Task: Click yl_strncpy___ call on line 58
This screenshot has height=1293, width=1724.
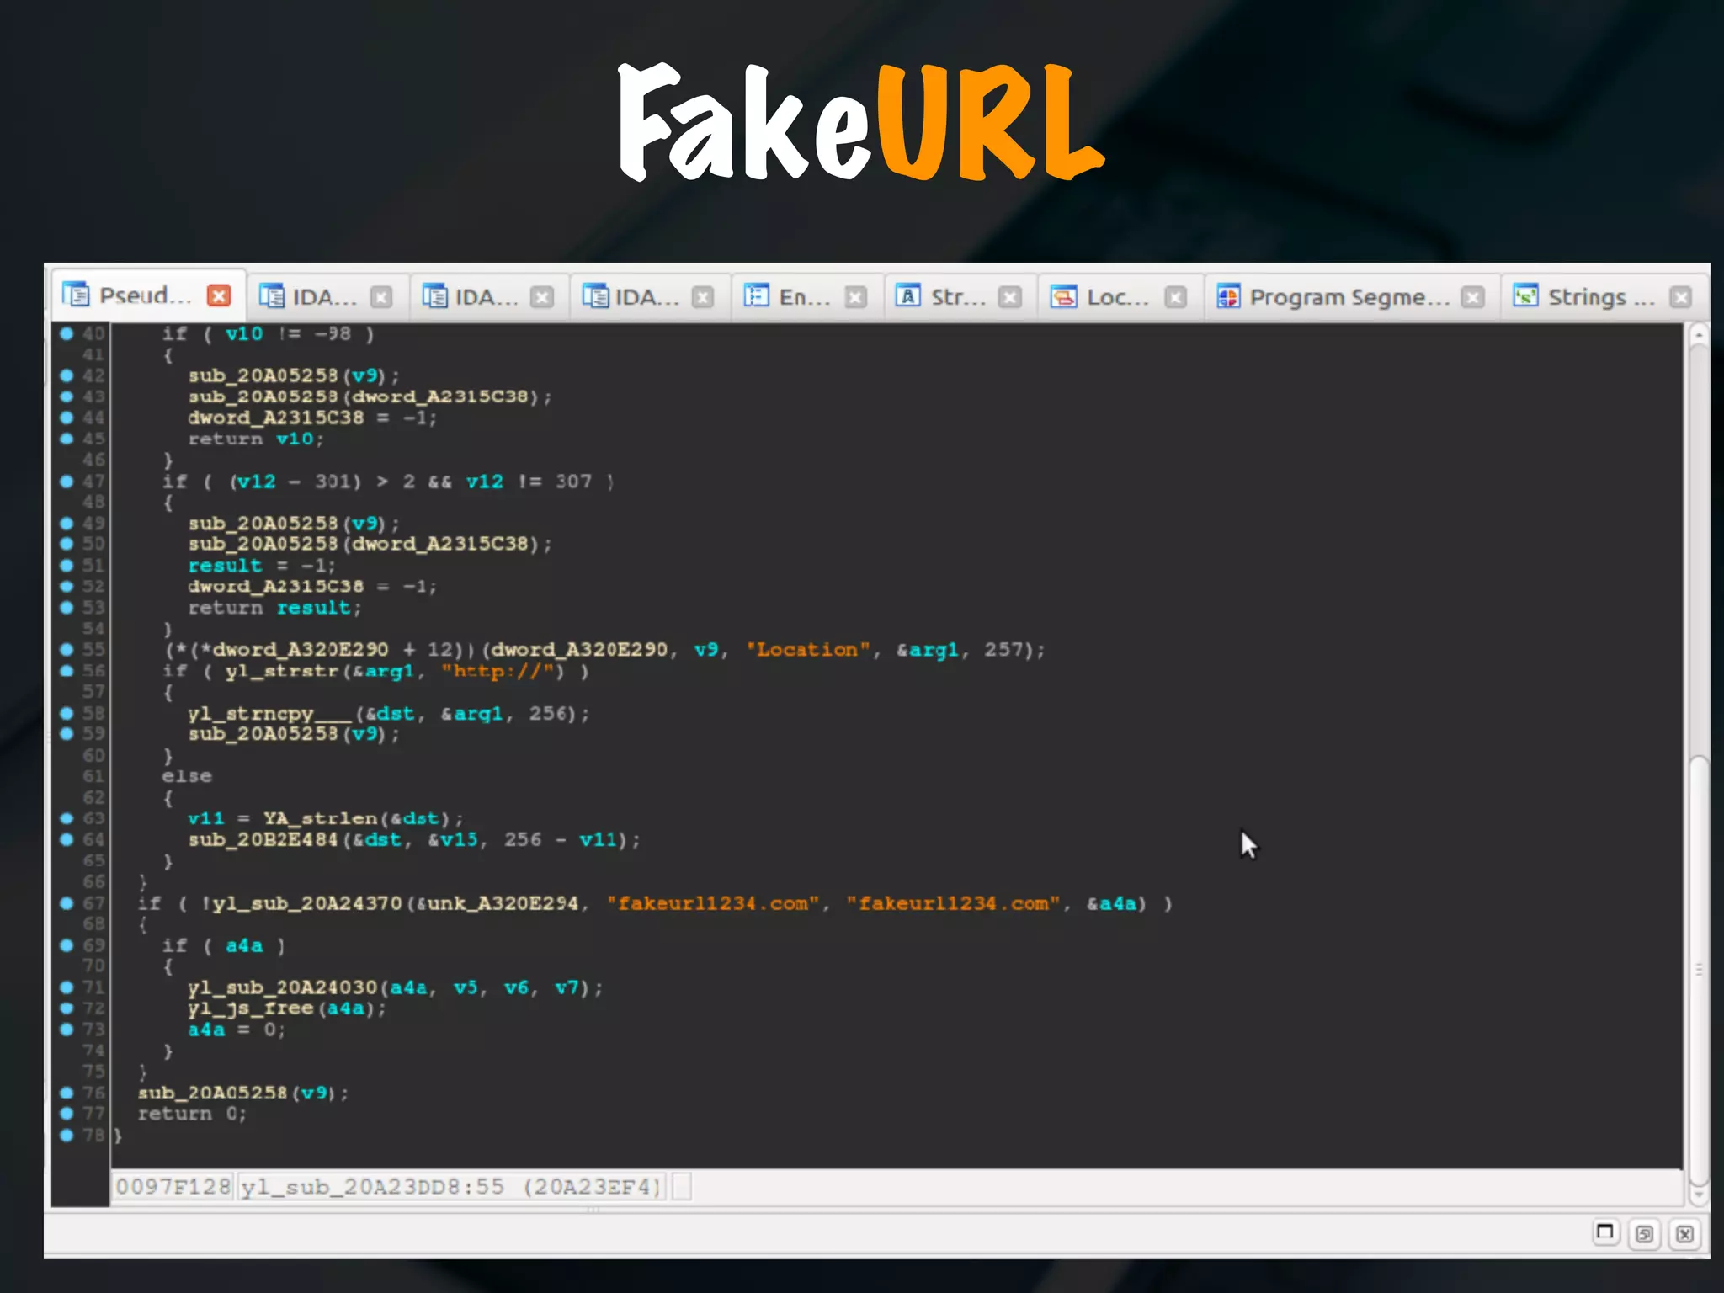Action: (269, 714)
